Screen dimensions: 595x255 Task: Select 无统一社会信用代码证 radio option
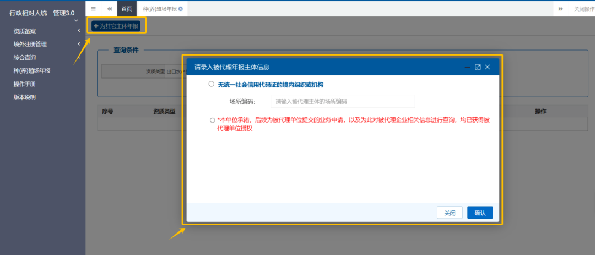[x=211, y=84]
